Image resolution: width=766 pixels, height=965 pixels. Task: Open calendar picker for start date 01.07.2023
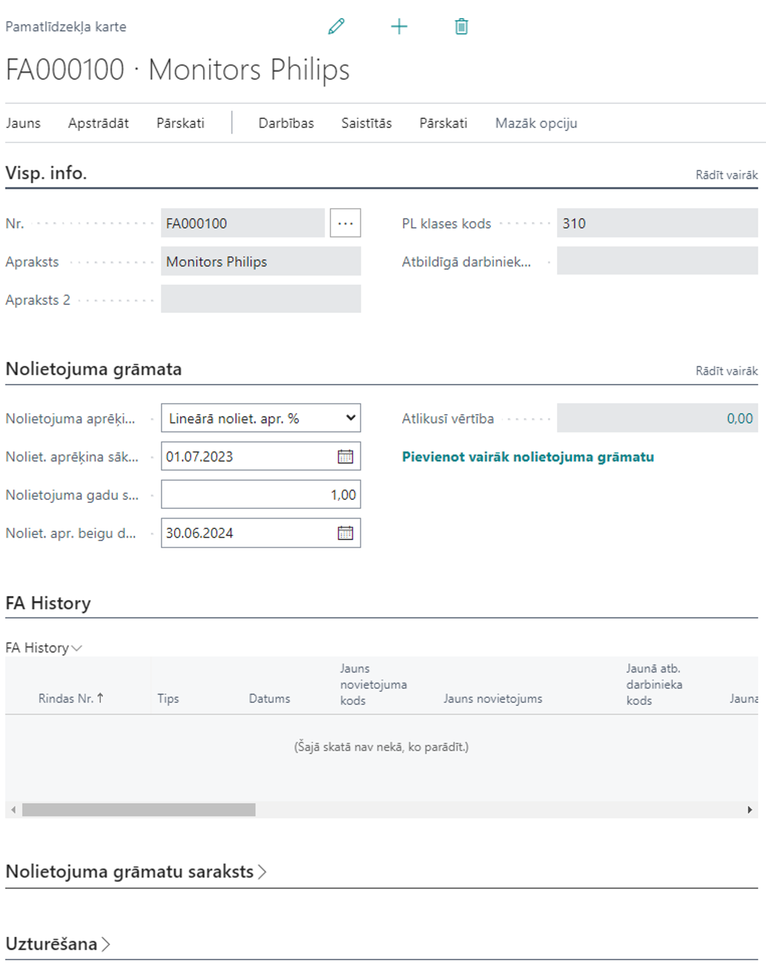pyautogui.click(x=345, y=456)
